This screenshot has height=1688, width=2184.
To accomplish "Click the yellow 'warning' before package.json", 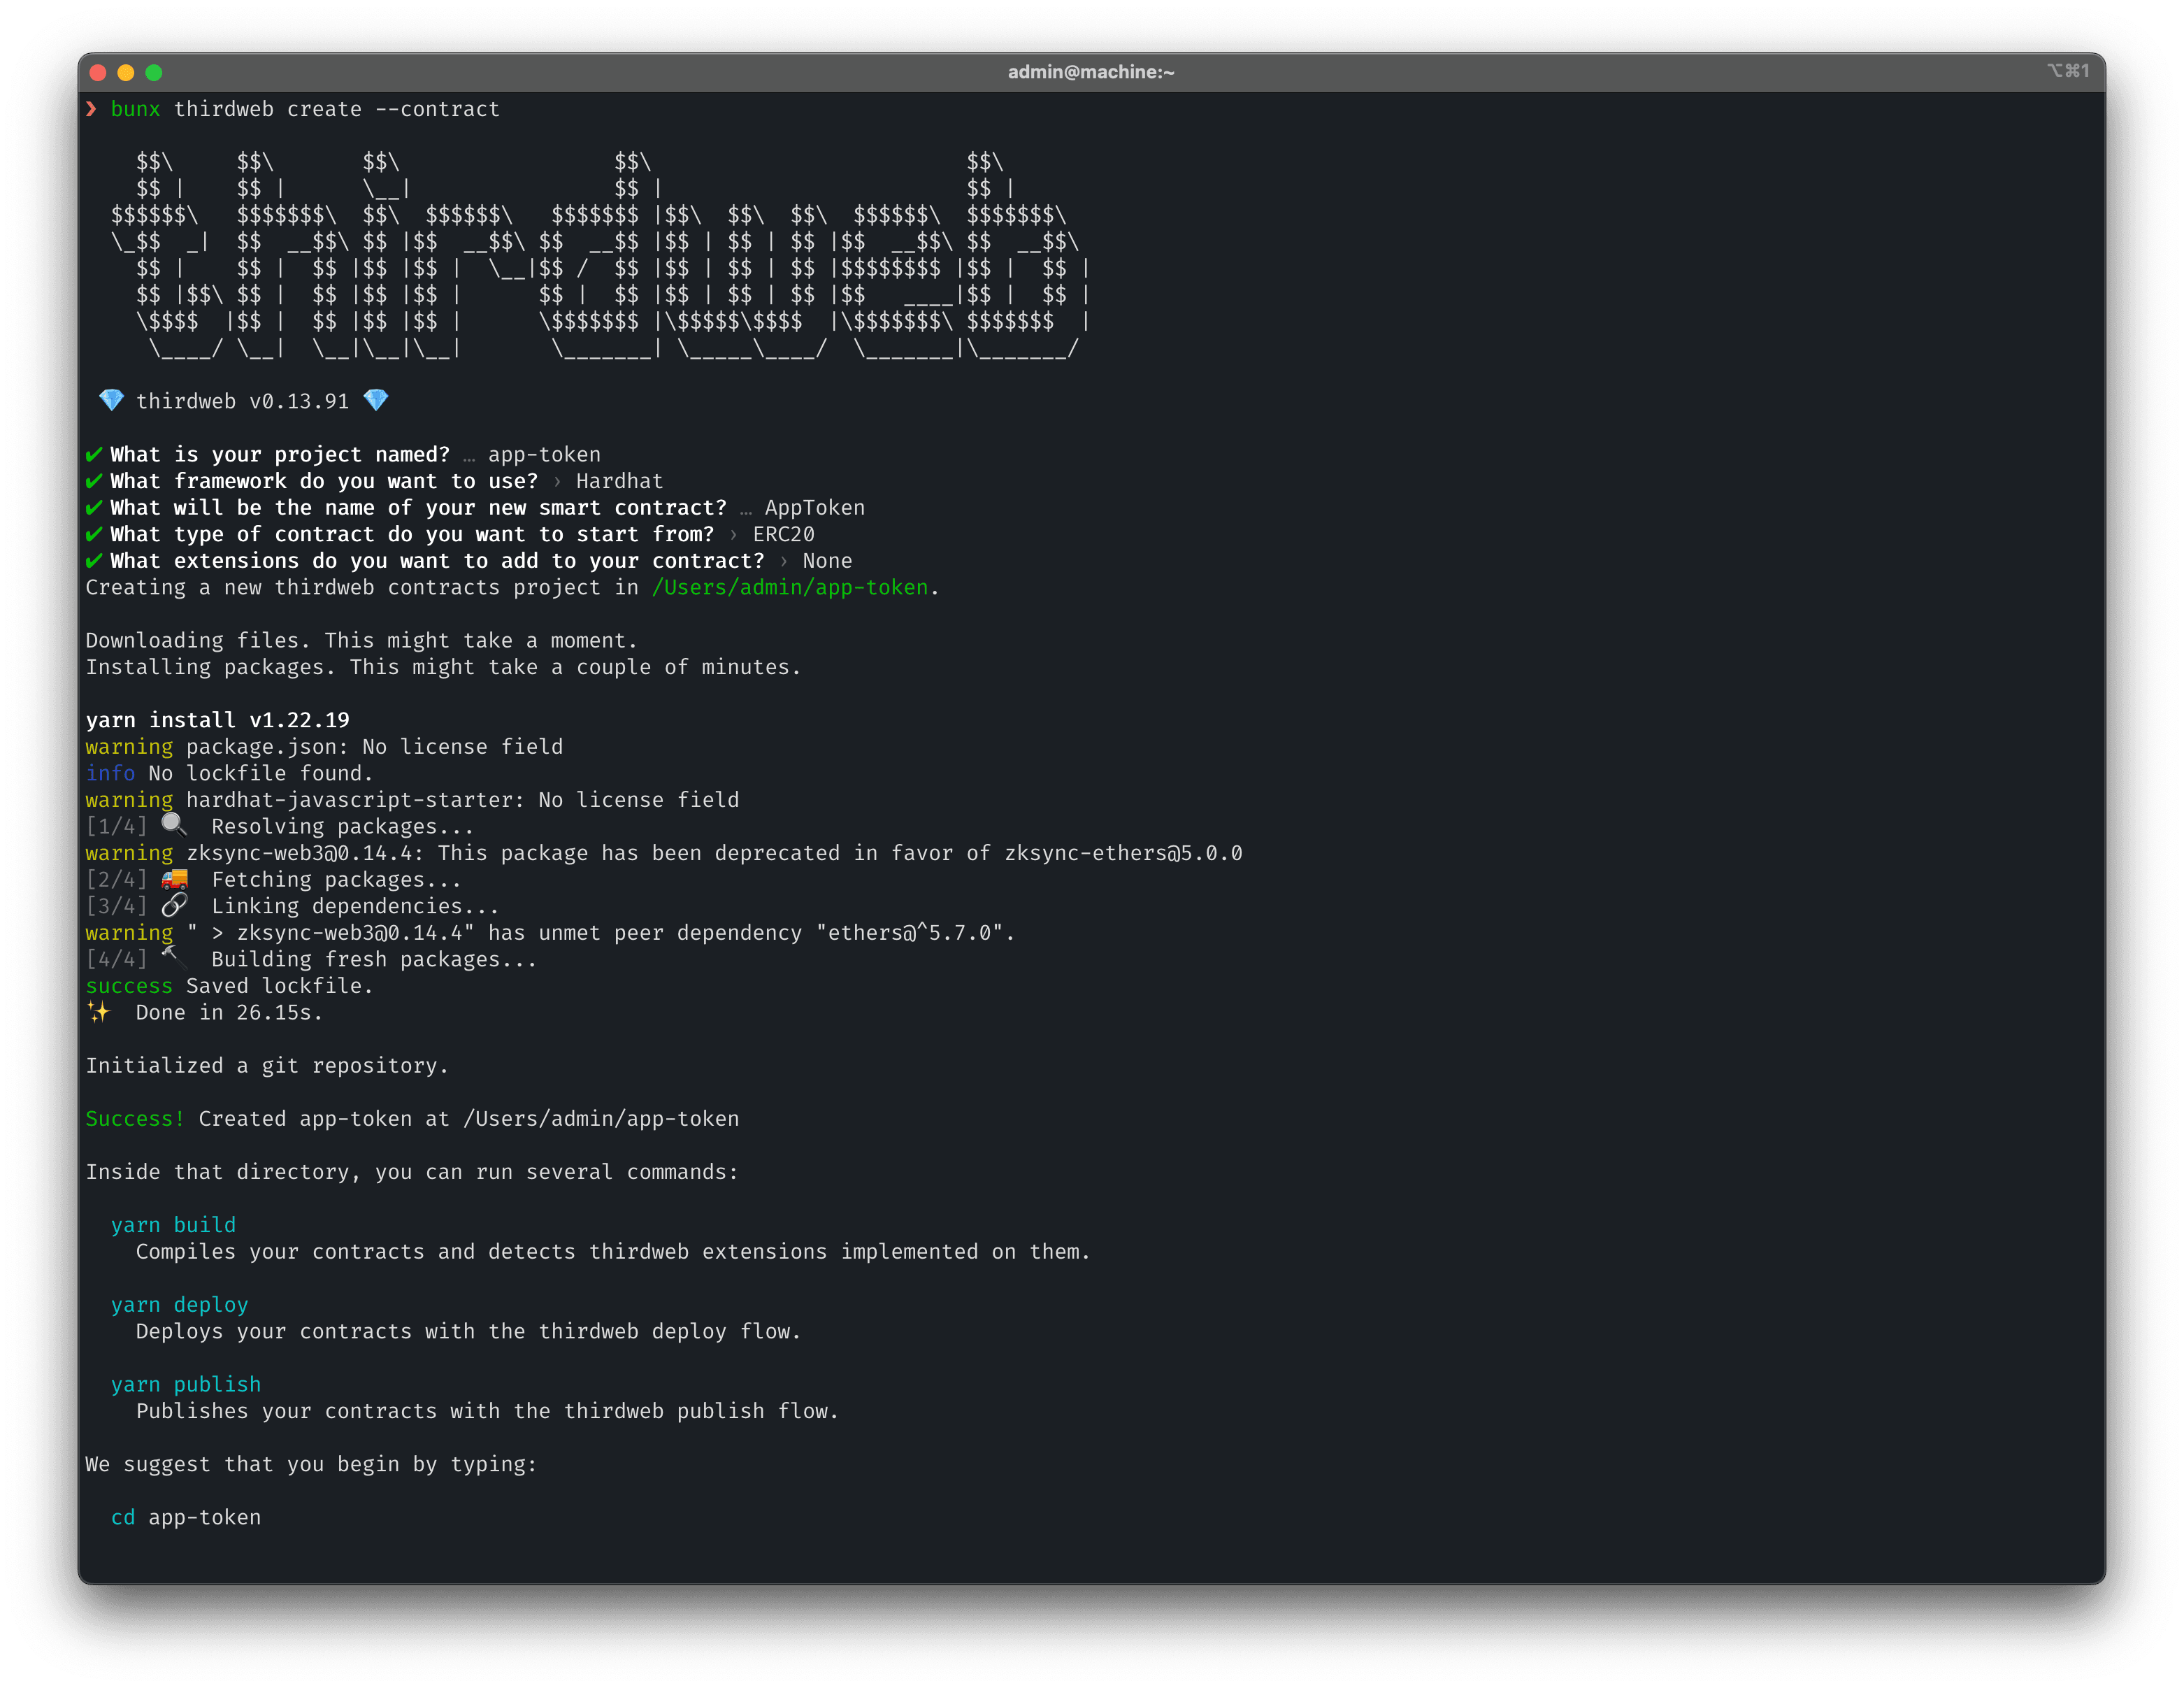I will coord(129,747).
